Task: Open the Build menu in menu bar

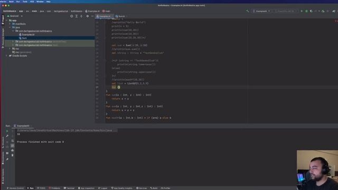Action: [11, 2]
